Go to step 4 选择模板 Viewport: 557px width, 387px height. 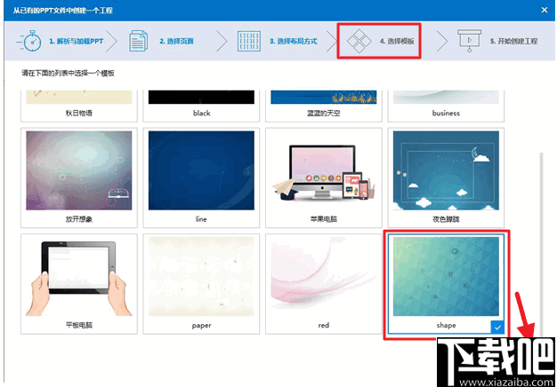397,42
